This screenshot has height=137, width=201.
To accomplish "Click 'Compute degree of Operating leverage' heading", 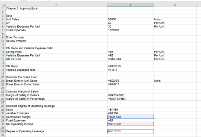I will point(56,106).
